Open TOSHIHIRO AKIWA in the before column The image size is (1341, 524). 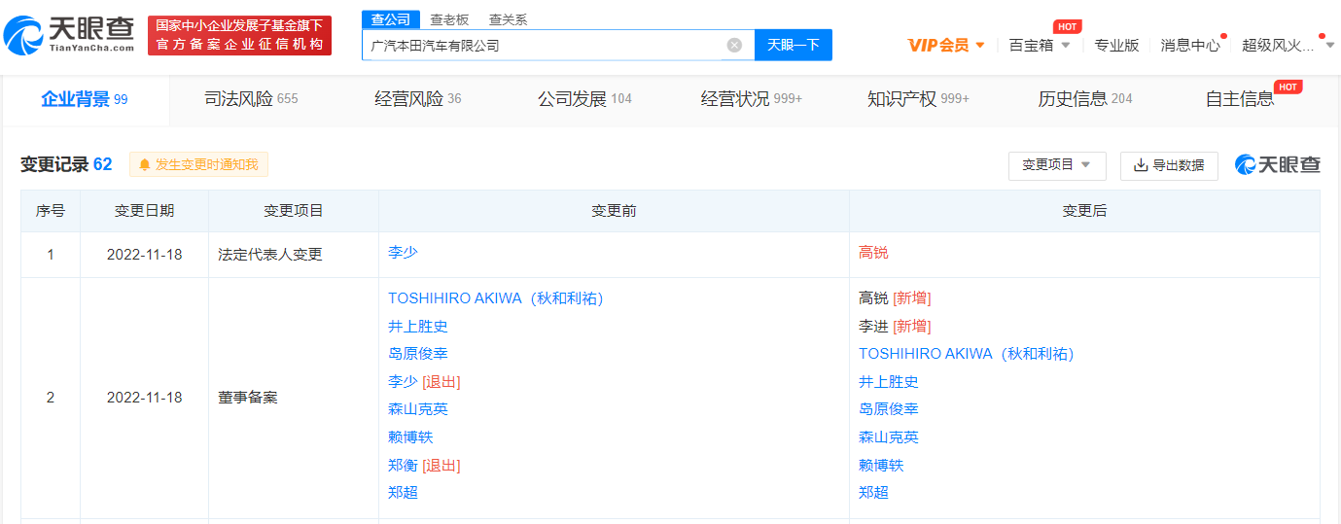click(x=496, y=298)
